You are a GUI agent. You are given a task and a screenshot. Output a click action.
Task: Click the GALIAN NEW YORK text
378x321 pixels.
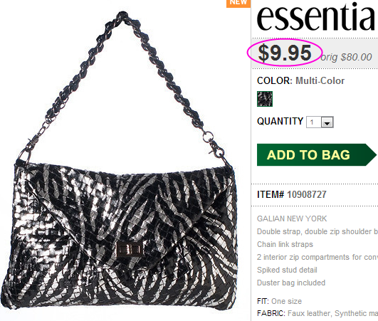292,219
